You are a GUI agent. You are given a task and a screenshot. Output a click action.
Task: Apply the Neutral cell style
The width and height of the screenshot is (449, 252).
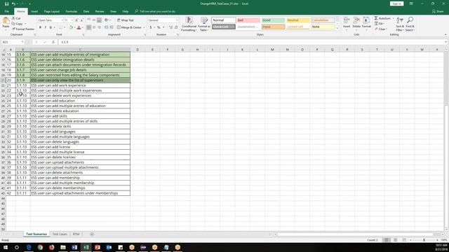[x=297, y=20]
